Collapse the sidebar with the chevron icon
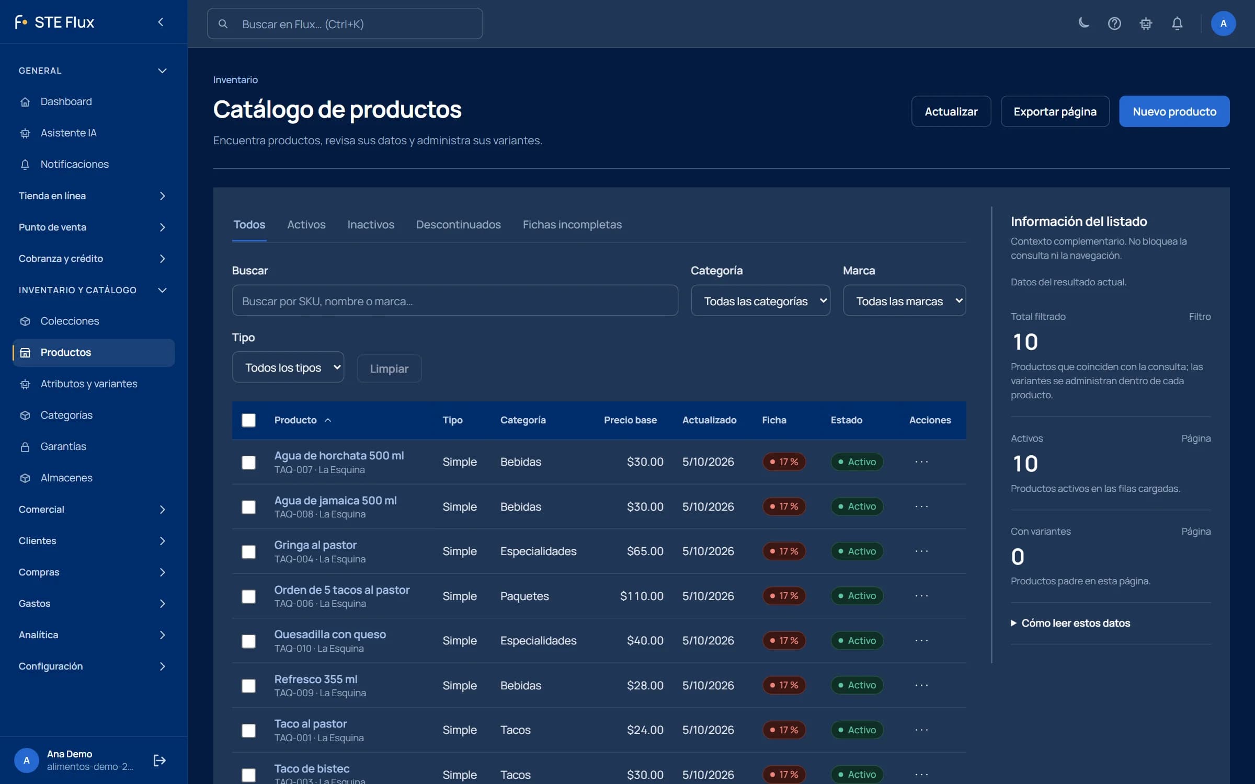The width and height of the screenshot is (1255, 784). pyautogui.click(x=161, y=22)
